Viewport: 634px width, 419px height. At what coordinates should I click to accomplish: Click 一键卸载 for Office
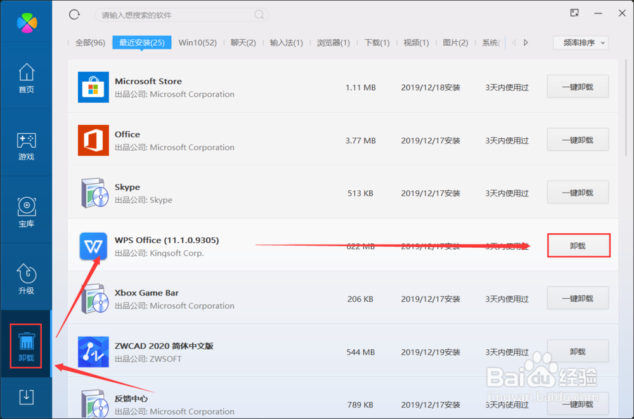578,140
